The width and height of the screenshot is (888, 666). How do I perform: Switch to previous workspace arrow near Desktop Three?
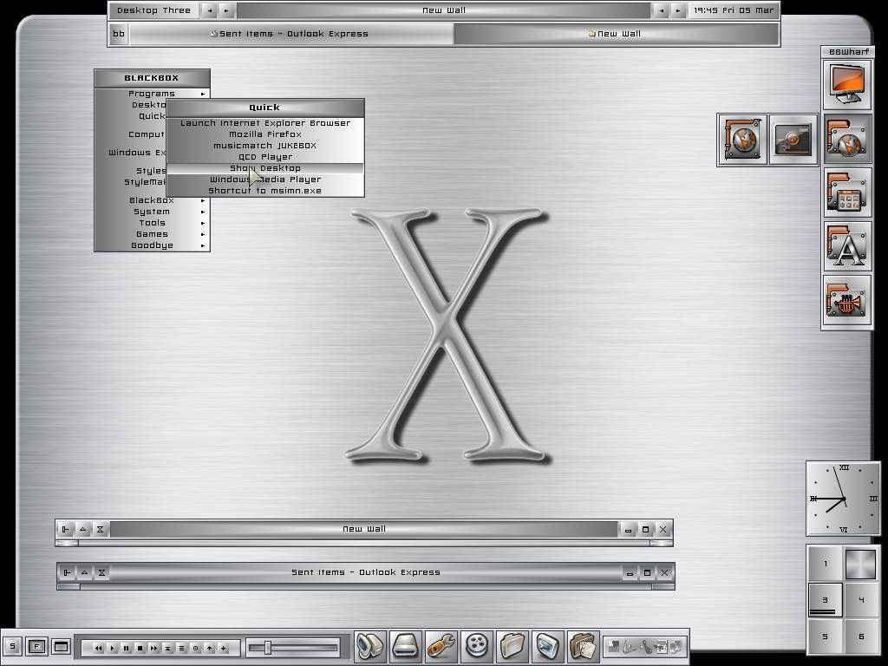point(210,10)
